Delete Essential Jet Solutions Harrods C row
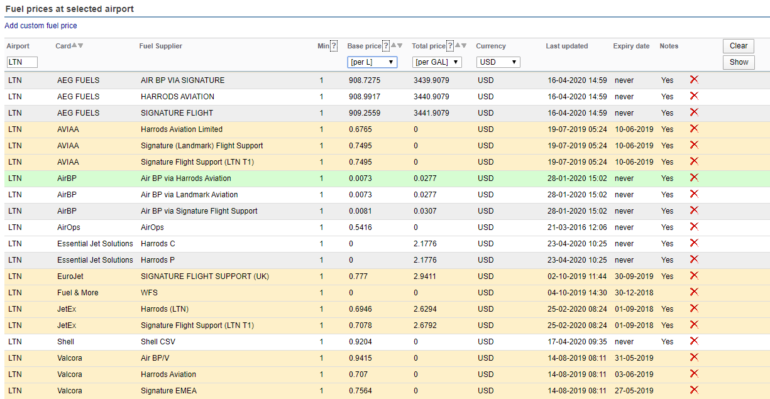This screenshot has height=399, width=770. coord(694,243)
